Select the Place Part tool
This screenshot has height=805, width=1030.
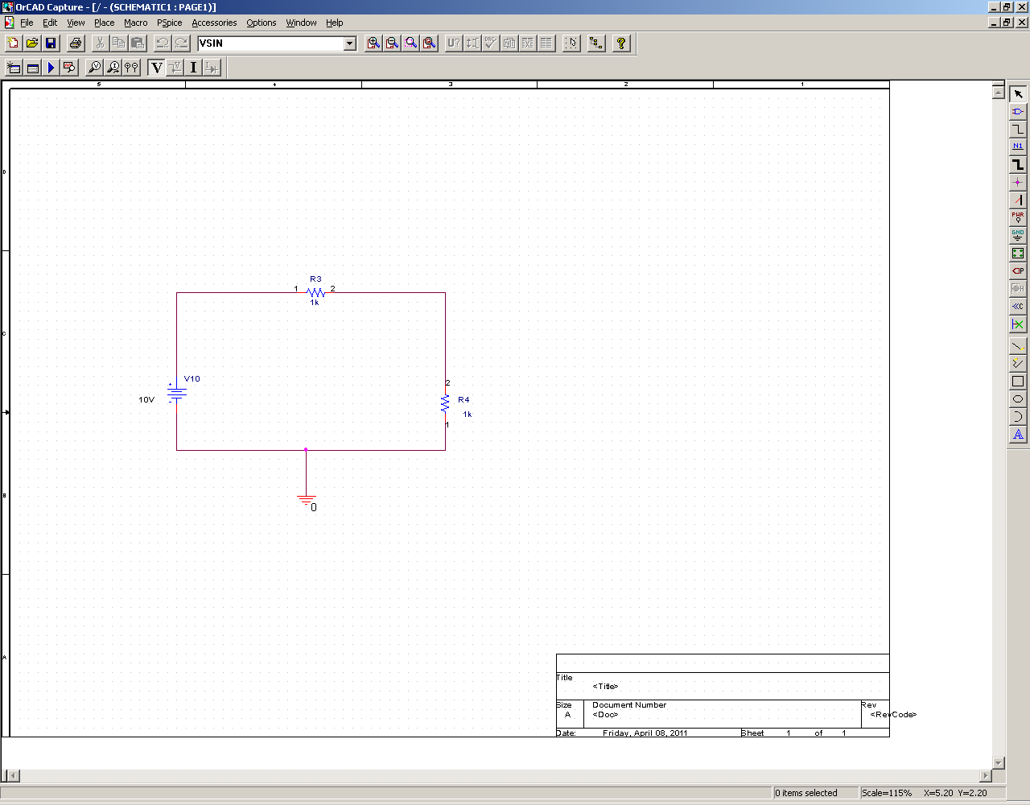pyautogui.click(x=1018, y=112)
